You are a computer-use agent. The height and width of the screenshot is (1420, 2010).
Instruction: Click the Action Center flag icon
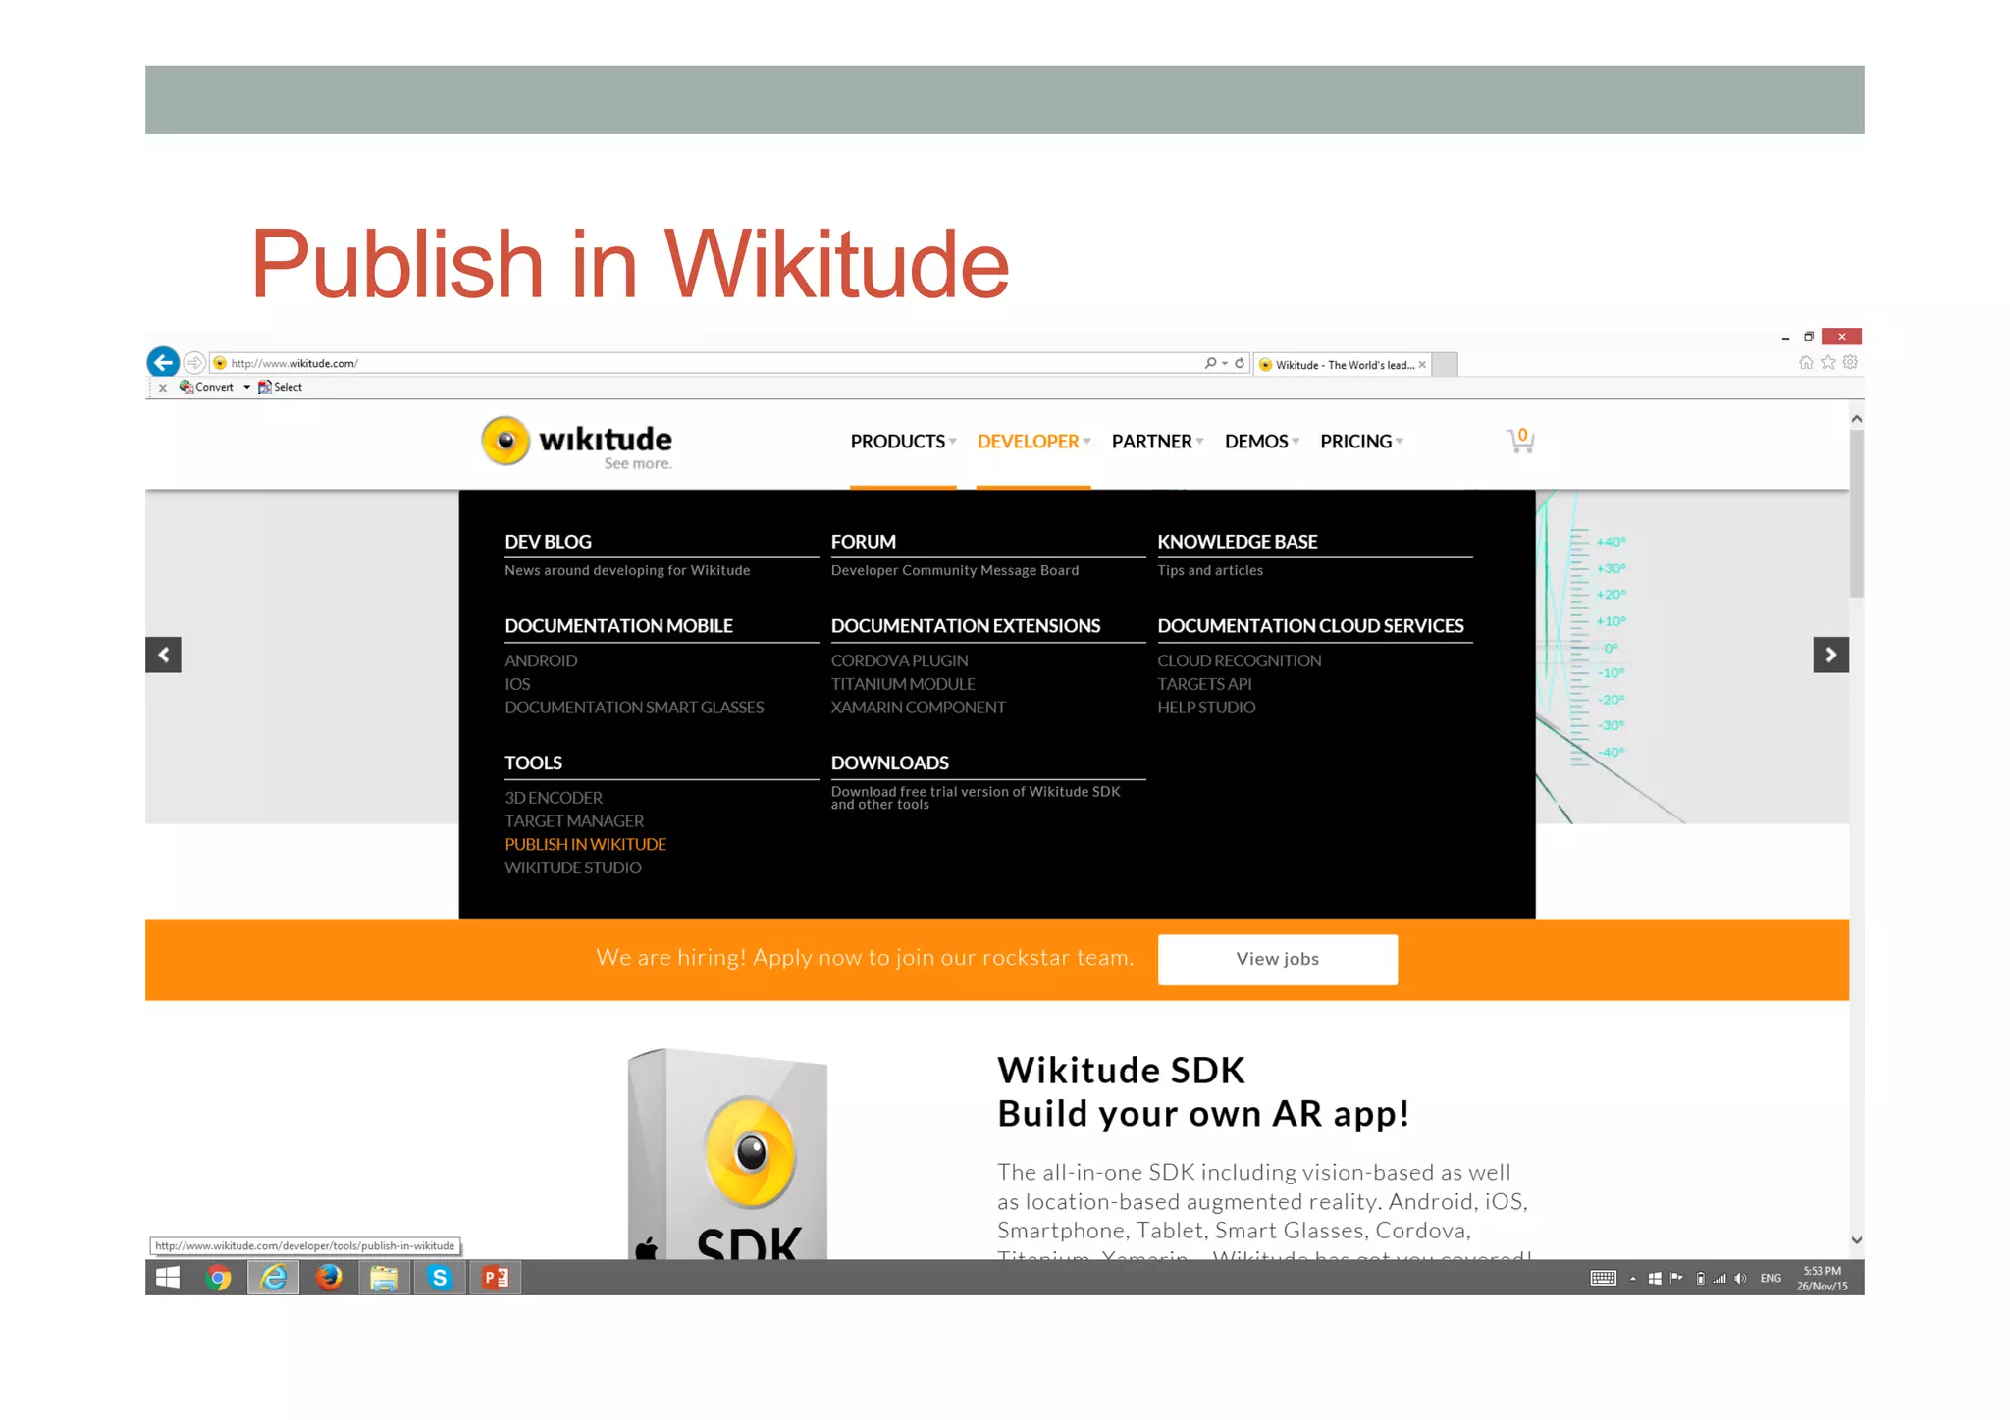(1676, 1278)
